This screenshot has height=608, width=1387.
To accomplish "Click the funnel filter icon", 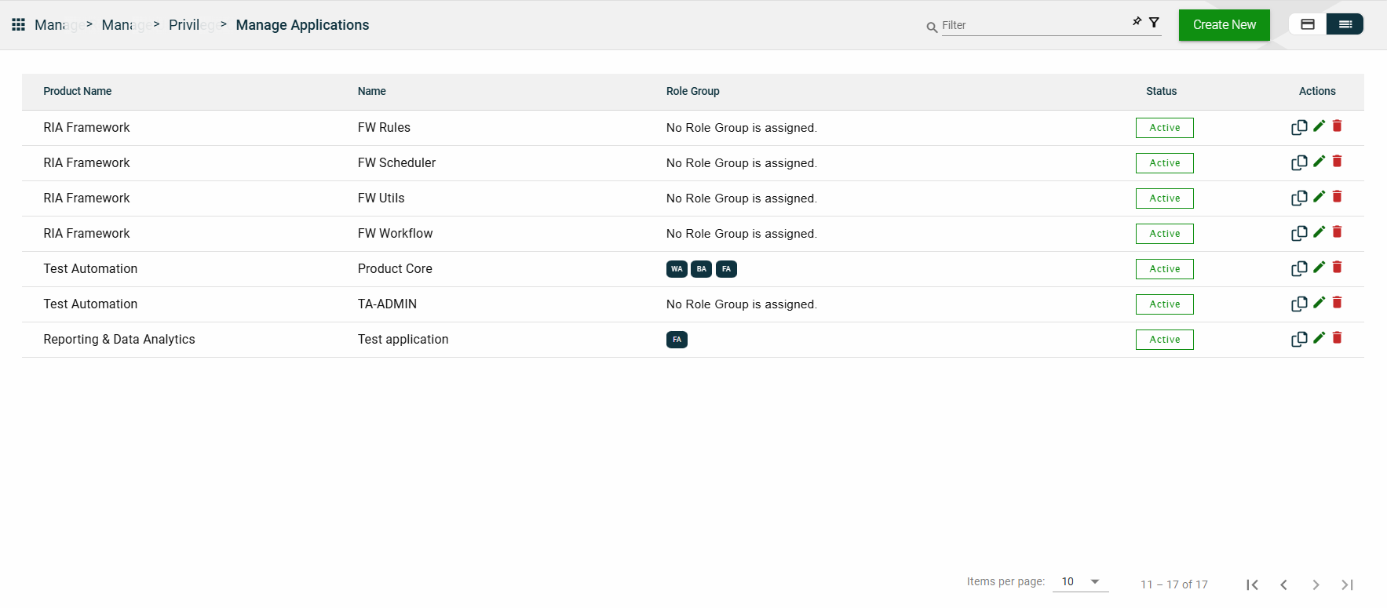I will click(1154, 23).
